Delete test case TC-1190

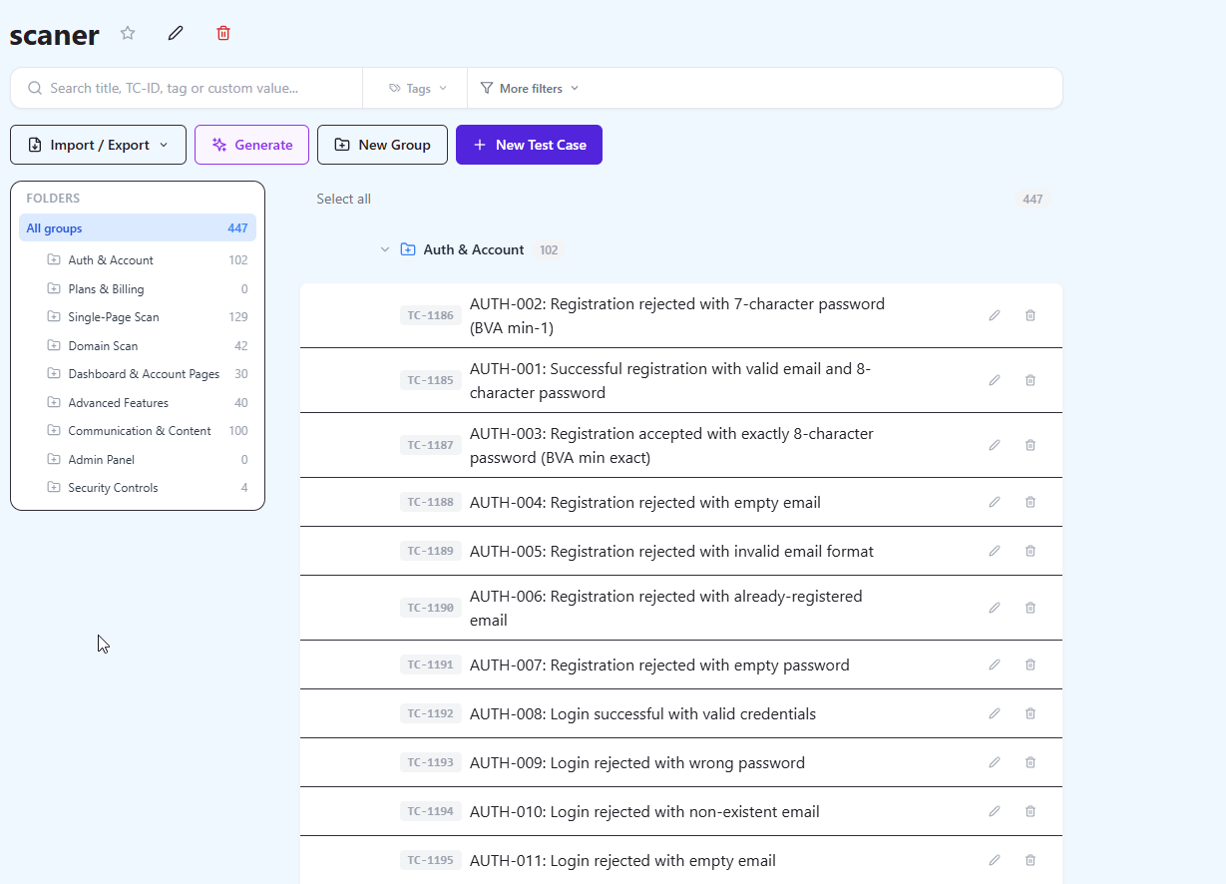1030,608
